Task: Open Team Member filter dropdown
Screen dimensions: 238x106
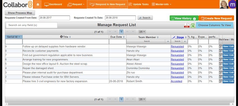Action: (x=168, y=41)
